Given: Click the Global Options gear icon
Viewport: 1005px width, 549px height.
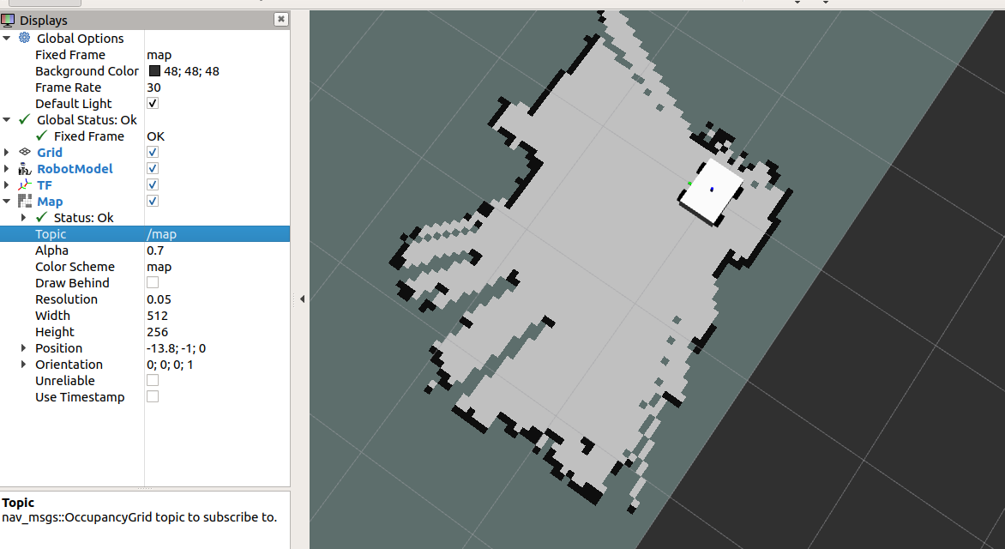Looking at the screenshot, I should [24, 38].
